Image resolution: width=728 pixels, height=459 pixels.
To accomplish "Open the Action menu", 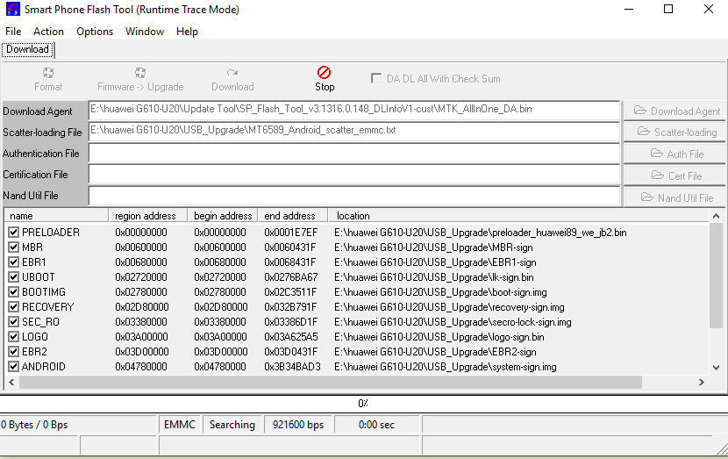I will [48, 31].
